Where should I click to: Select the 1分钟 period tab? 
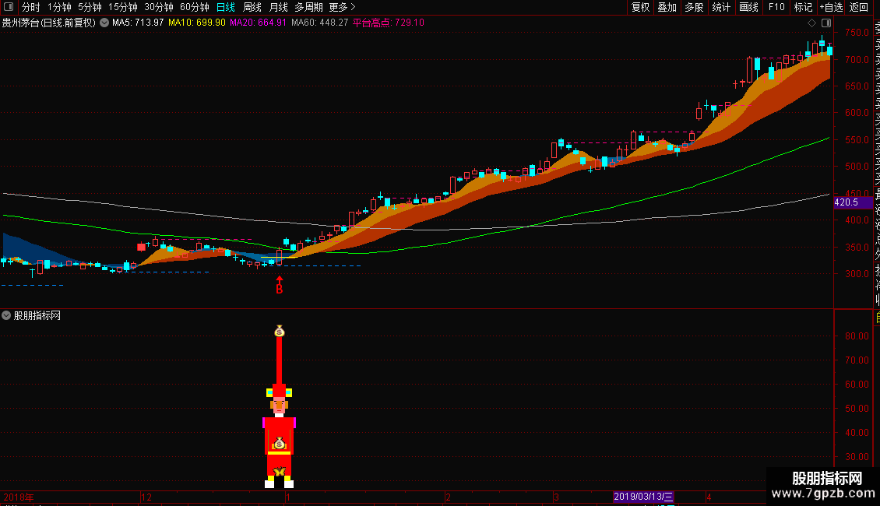point(59,7)
